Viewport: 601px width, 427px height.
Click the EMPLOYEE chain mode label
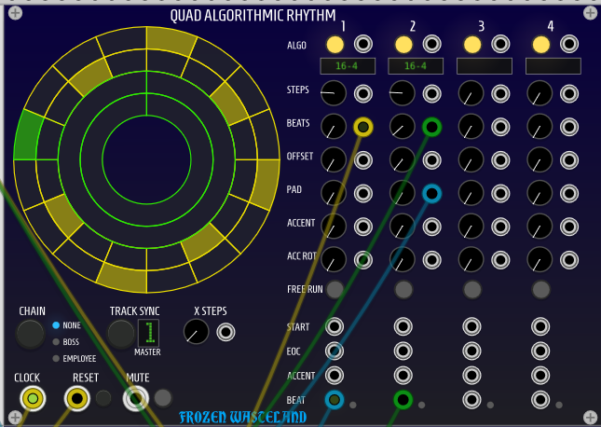[x=79, y=358]
